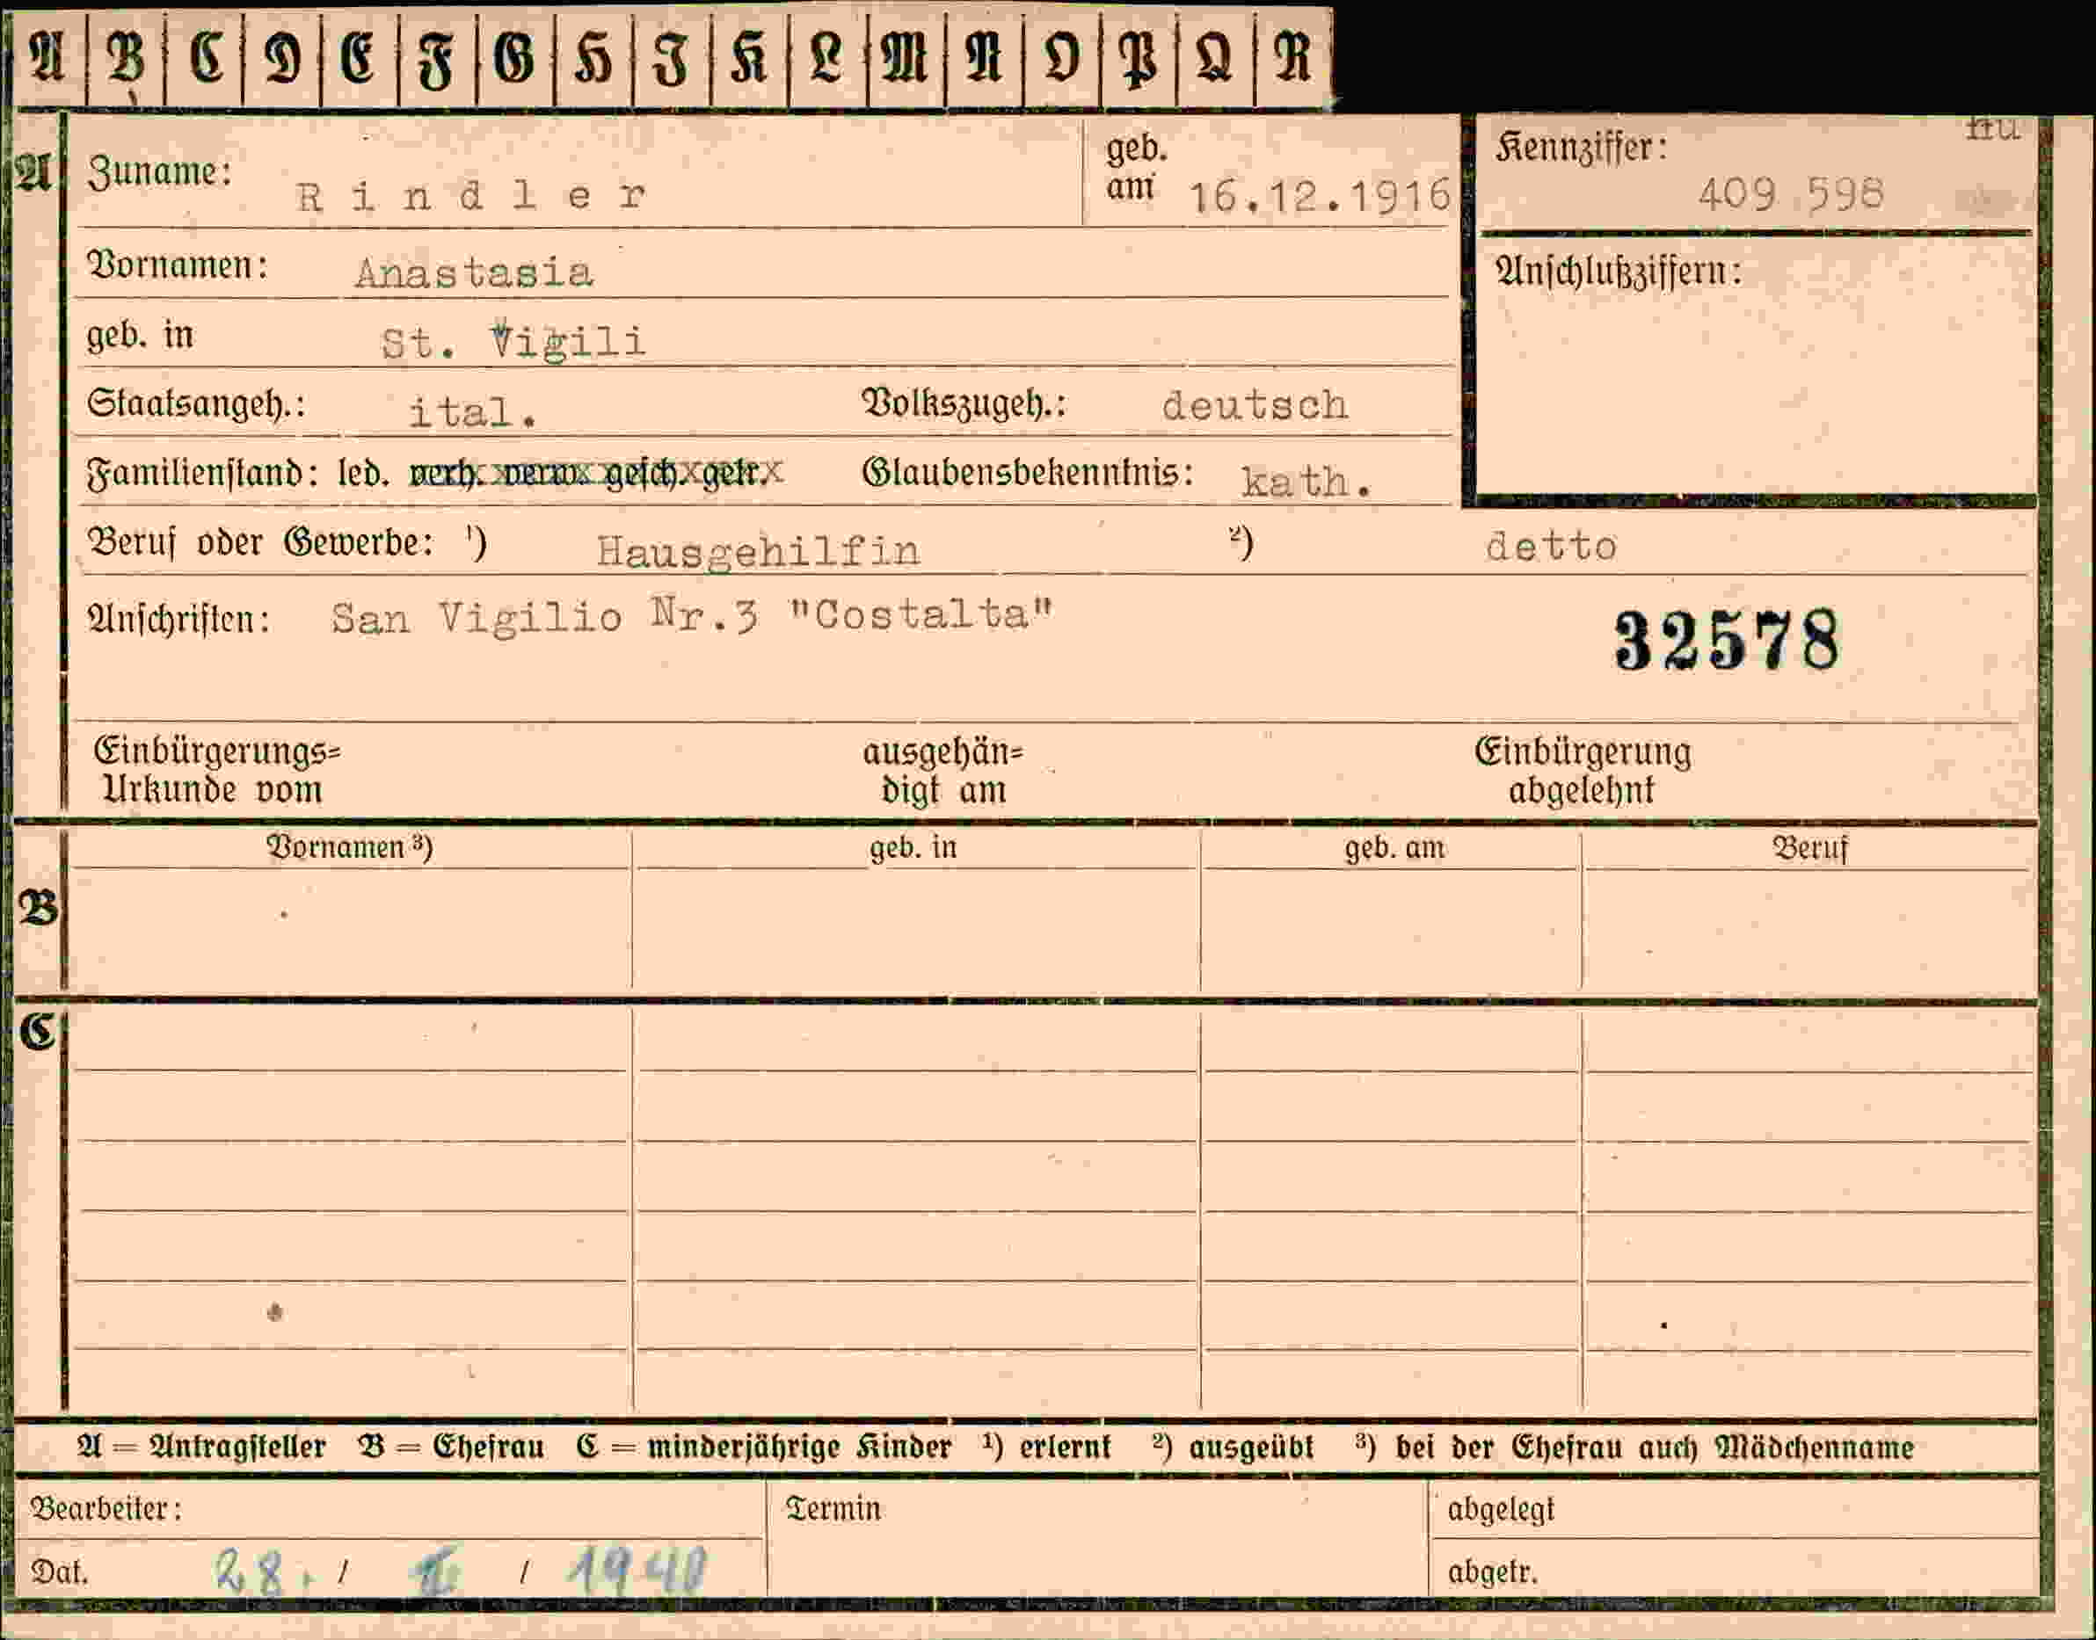
Task: Select the letter C index tab at top
Action: [x=205, y=56]
